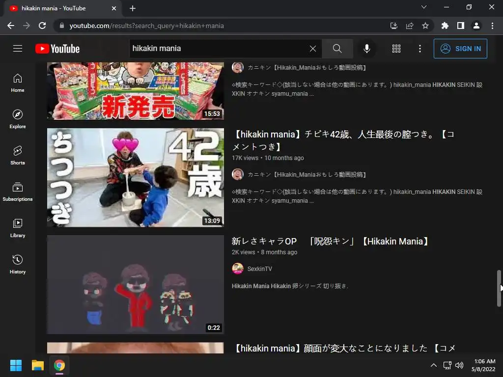Show hidden tray icons chevron
This screenshot has height=377, width=503.
[433, 365]
